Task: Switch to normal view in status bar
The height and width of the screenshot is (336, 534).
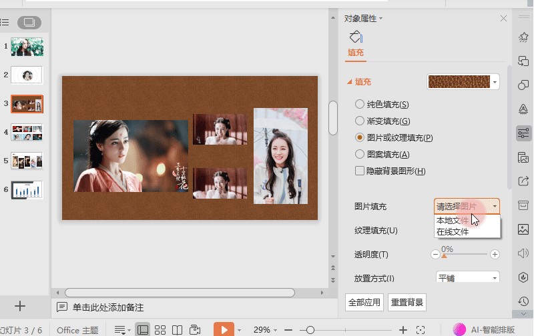Action: point(143,329)
